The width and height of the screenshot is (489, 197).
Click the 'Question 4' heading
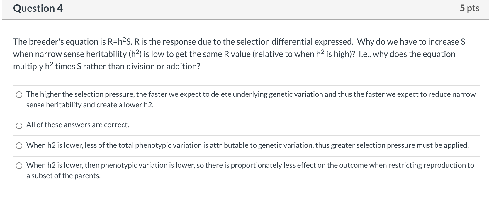38,8
